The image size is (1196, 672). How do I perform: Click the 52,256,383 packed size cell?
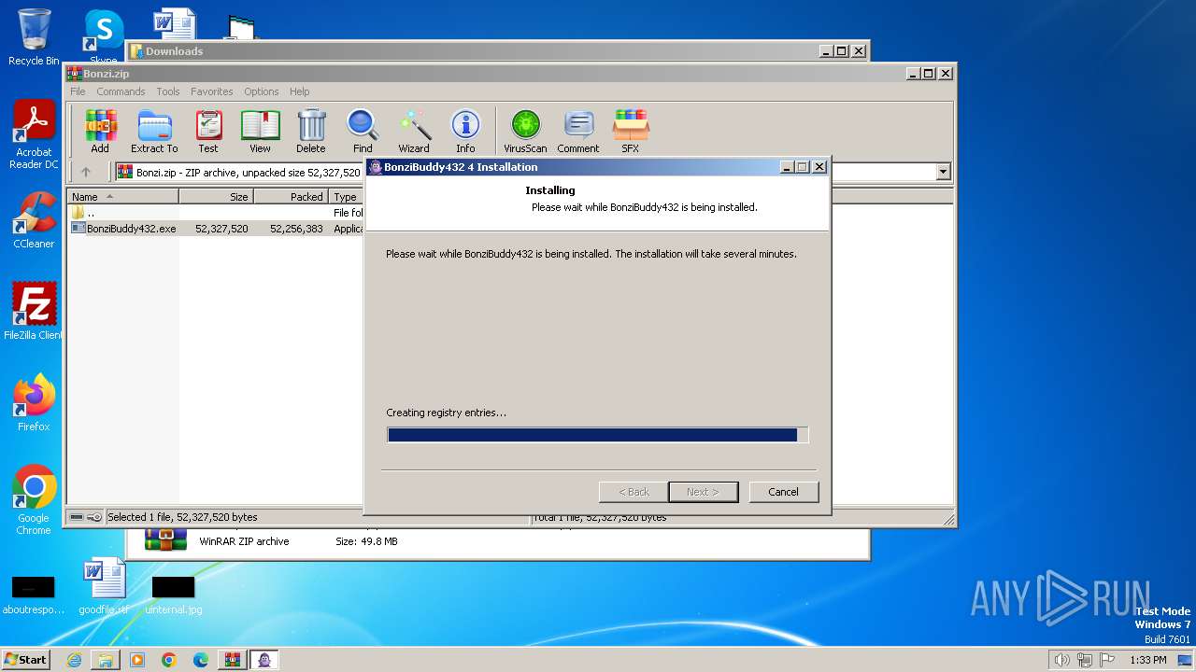296,229
